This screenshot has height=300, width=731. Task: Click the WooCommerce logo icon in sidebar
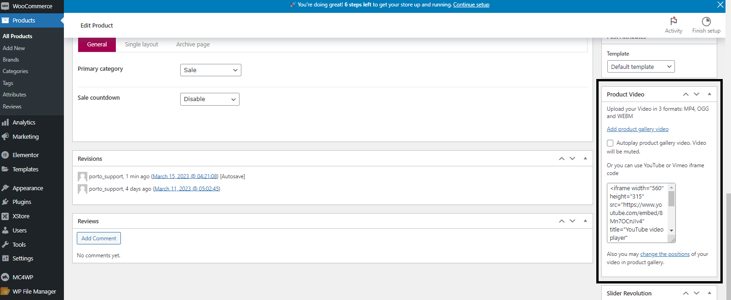point(5,6)
